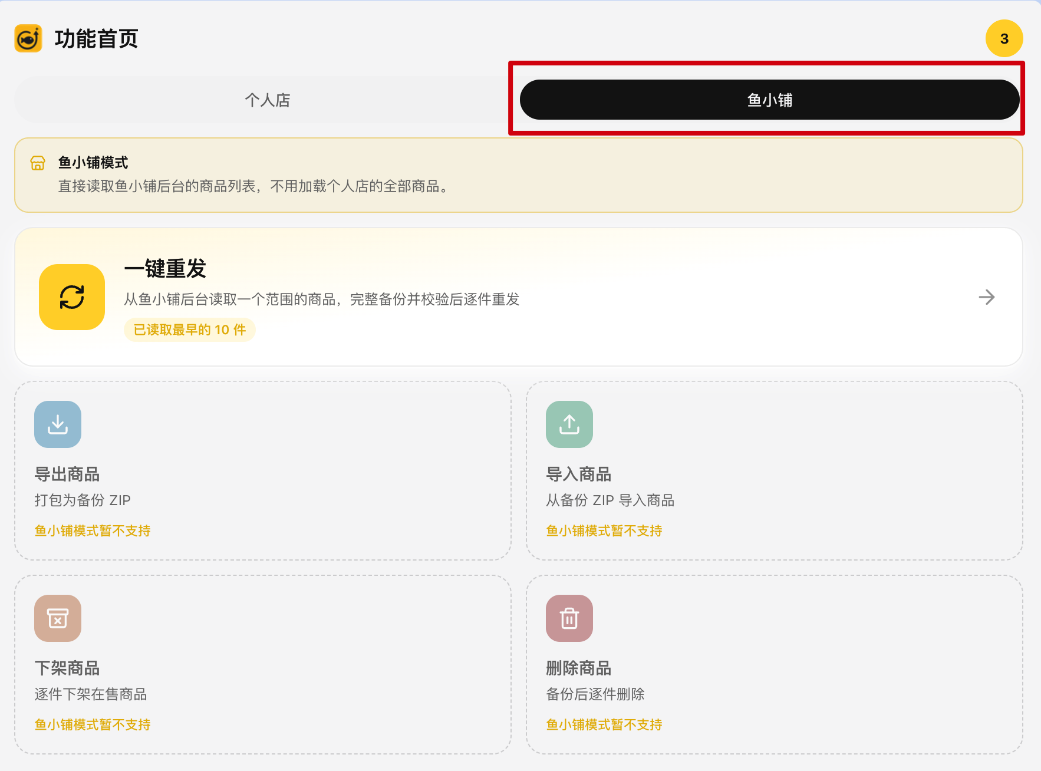Click the banner description starting 直接读取鱼小铺后台
1041x771 pixels.
click(x=255, y=187)
